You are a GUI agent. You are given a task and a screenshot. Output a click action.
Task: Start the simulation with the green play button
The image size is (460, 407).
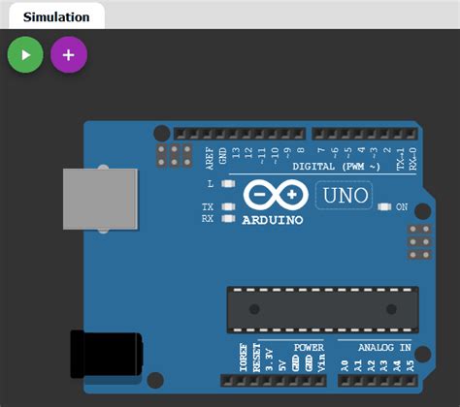(25, 55)
